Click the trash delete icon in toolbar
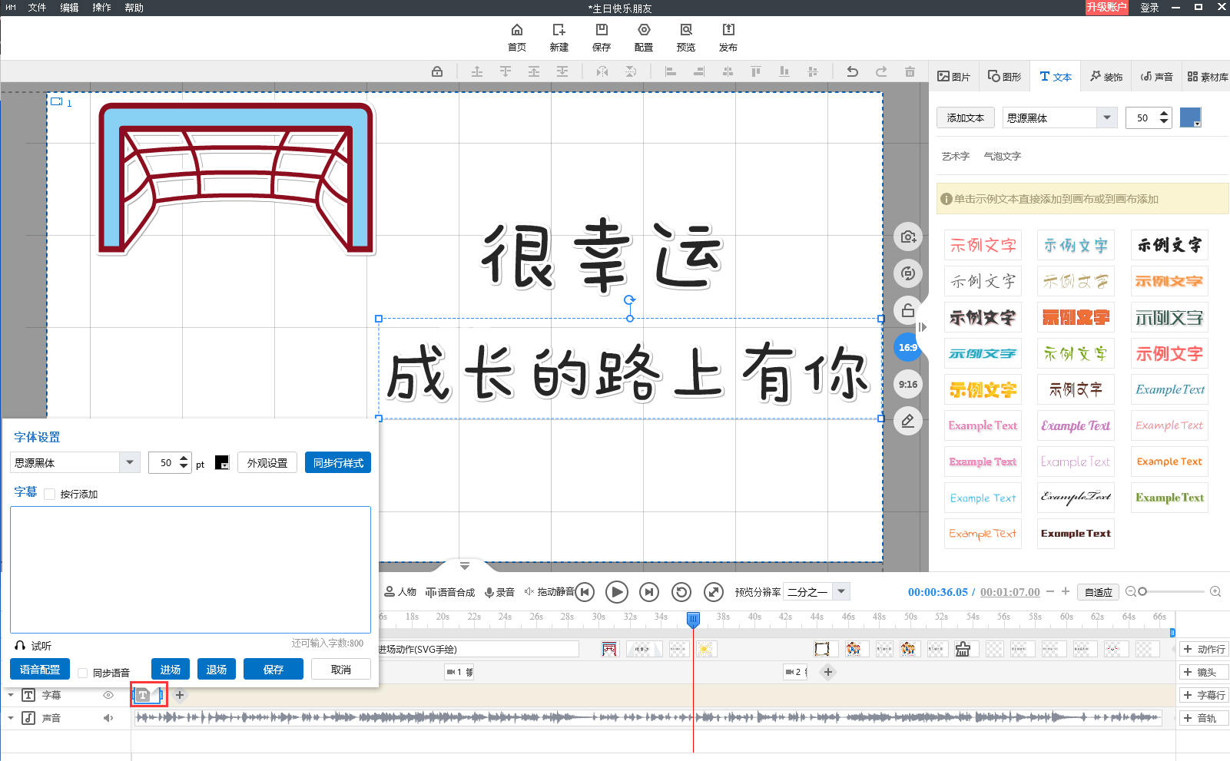The height and width of the screenshot is (761, 1230). pyautogui.click(x=910, y=71)
